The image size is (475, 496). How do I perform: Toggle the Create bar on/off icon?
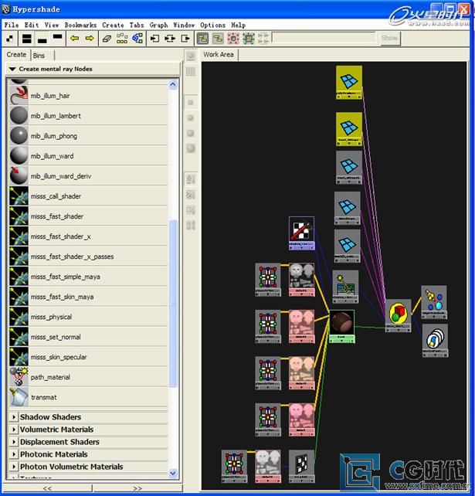10,39
